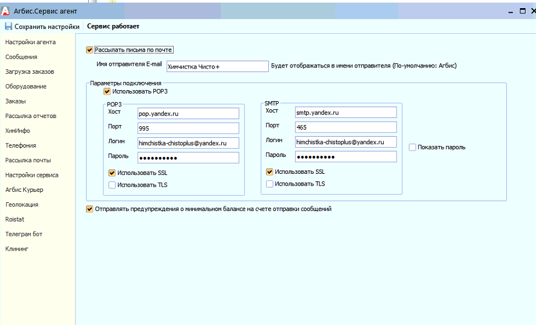Click the floppy disk save icon
Image resolution: width=536 pixels, height=325 pixels.
coord(9,26)
